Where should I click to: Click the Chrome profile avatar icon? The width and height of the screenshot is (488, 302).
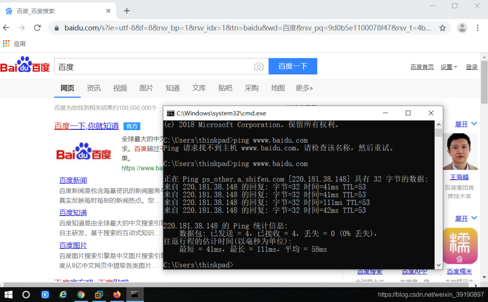[x=462, y=28]
